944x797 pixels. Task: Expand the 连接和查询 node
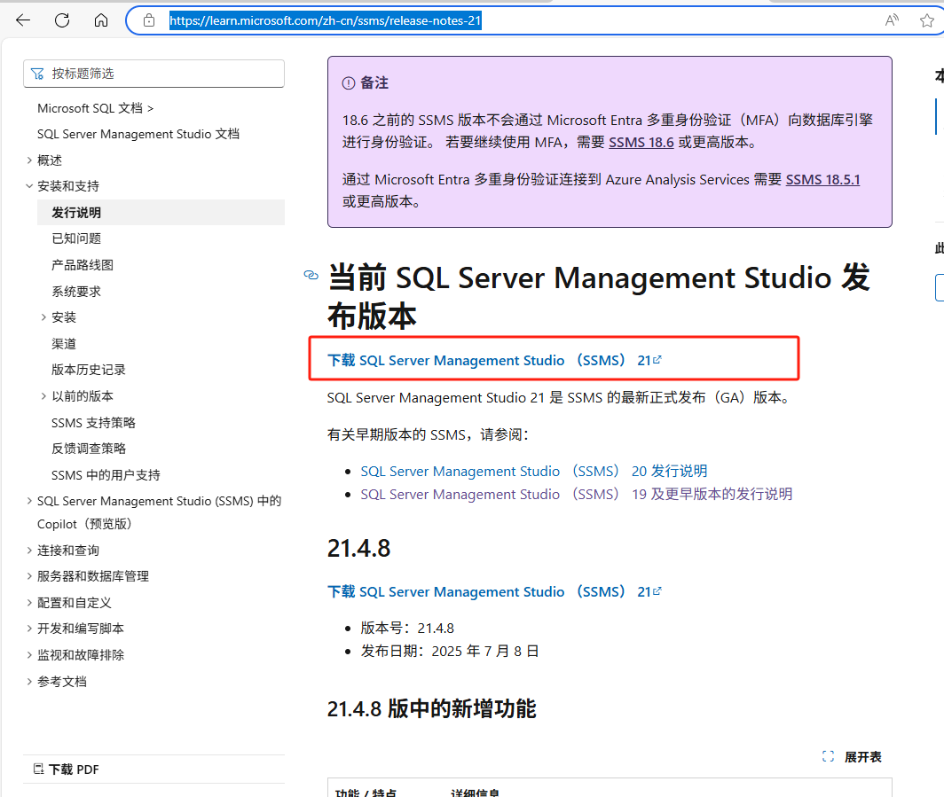tap(29, 550)
